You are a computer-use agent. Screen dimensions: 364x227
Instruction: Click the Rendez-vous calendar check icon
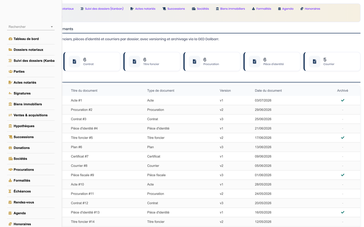pos(10,202)
